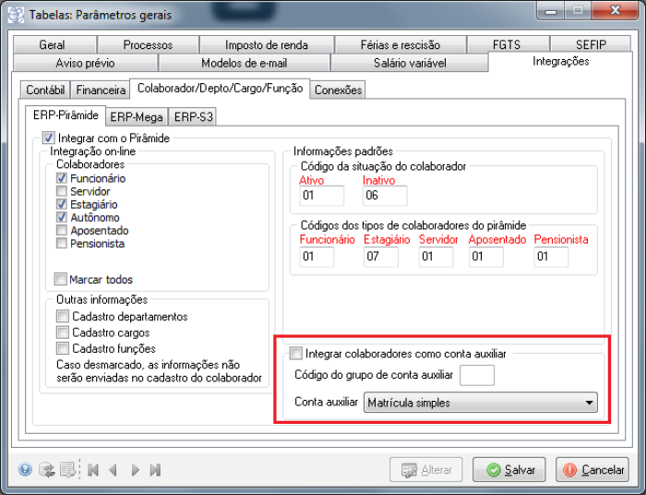The width and height of the screenshot is (646, 495).
Task: Check Integrar colaboradores como conta auxiliar
Action: coord(296,353)
